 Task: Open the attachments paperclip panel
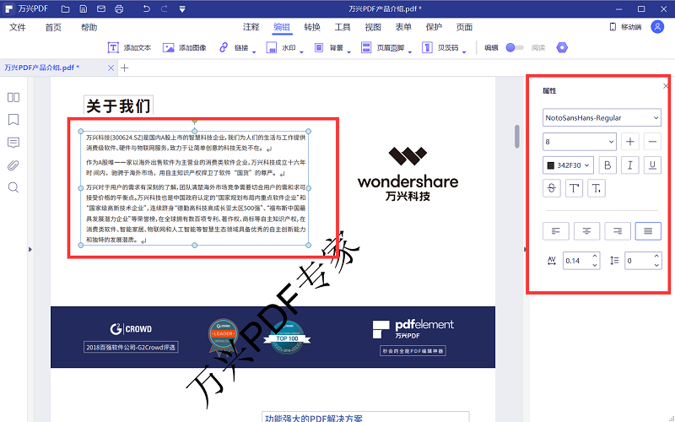(x=13, y=165)
